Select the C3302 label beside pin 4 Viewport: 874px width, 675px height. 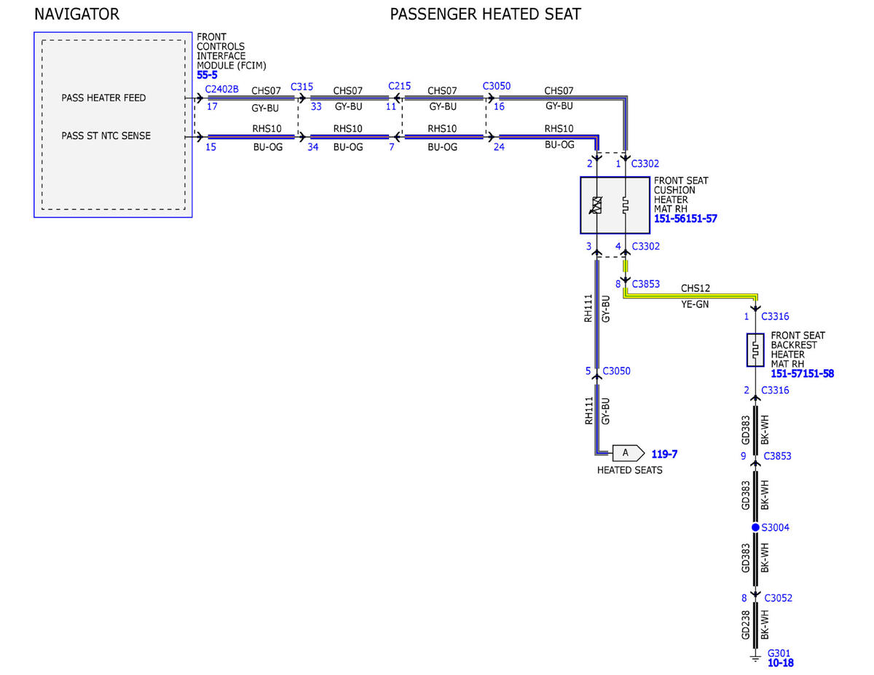point(645,246)
